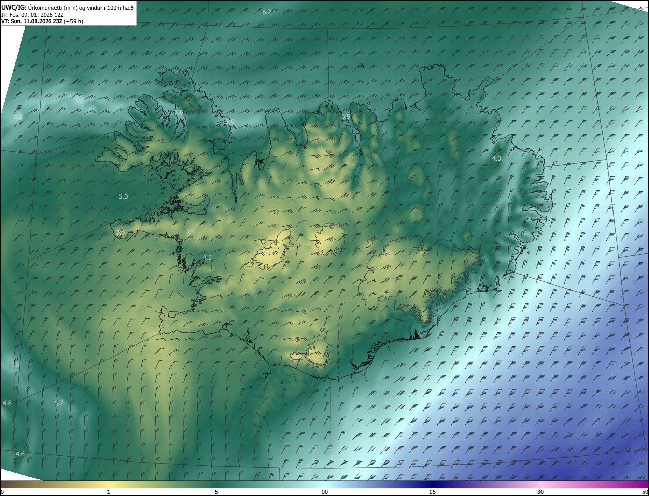Click the 2.5 value label on the map

coord(191,232)
